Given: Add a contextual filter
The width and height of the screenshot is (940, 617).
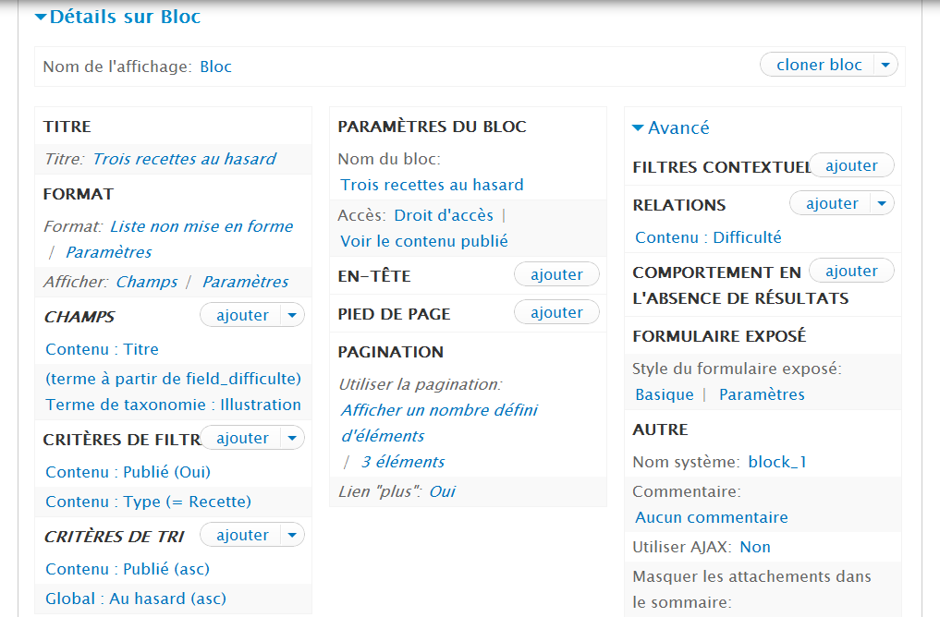Looking at the screenshot, I should (851, 165).
